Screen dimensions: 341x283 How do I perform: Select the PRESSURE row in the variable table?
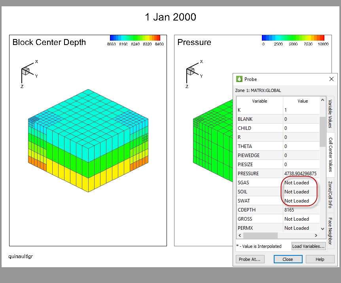coord(260,174)
